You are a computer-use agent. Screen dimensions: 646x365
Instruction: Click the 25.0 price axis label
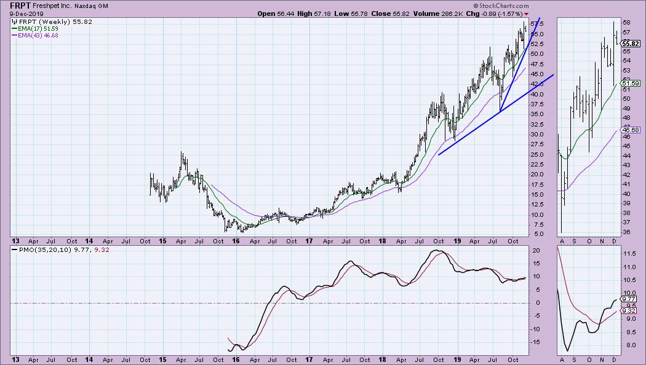(x=537, y=154)
